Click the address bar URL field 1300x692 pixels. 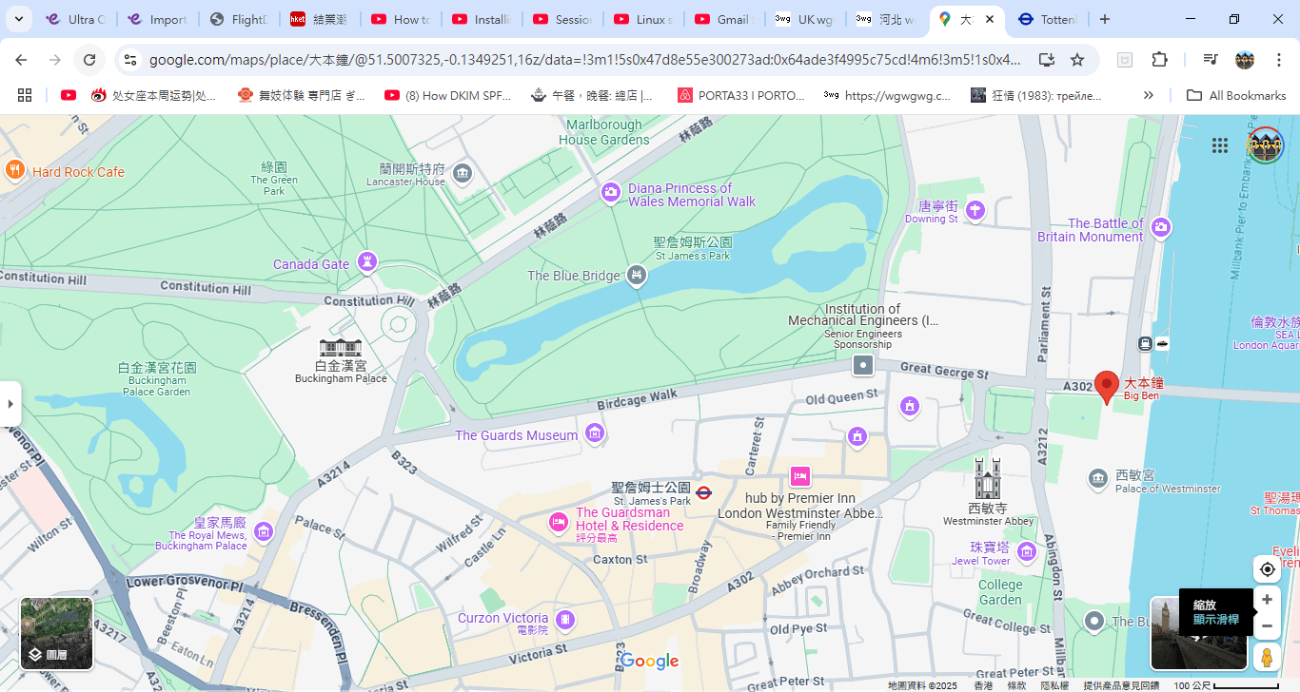pyautogui.click(x=584, y=60)
